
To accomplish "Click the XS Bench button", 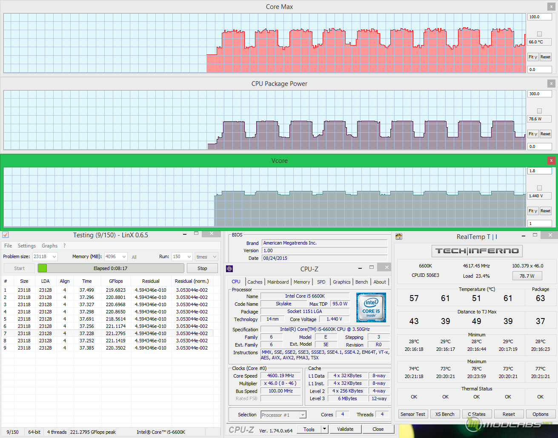I will (445, 414).
